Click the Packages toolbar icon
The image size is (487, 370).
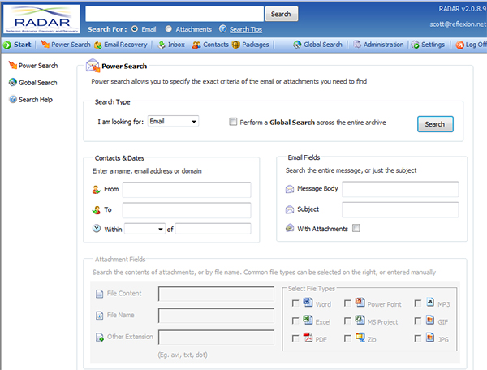[x=236, y=45]
